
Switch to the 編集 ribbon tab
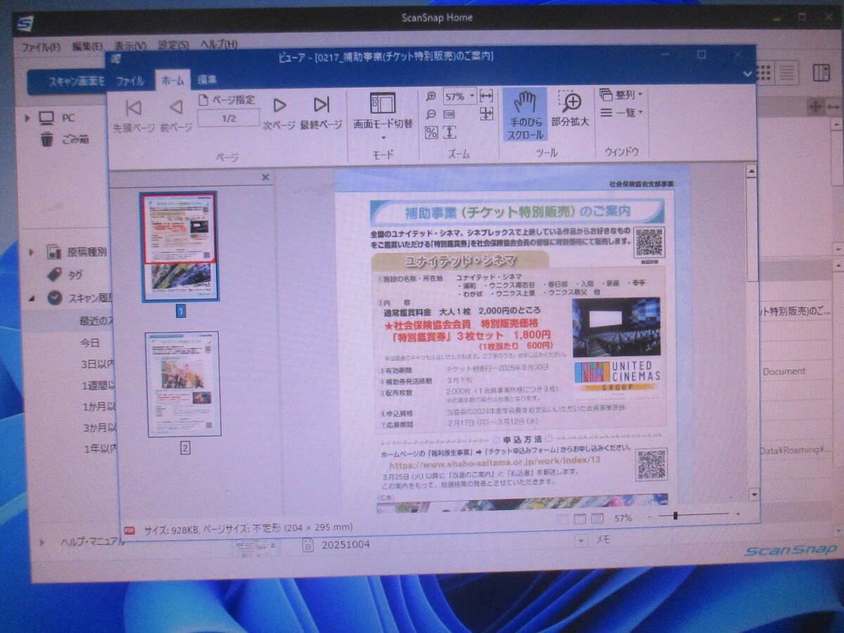click(207, 80)
